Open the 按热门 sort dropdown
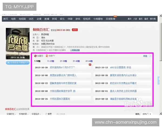Screen dimensions: 162x129 pyautogui.click(x=147, y=114)
